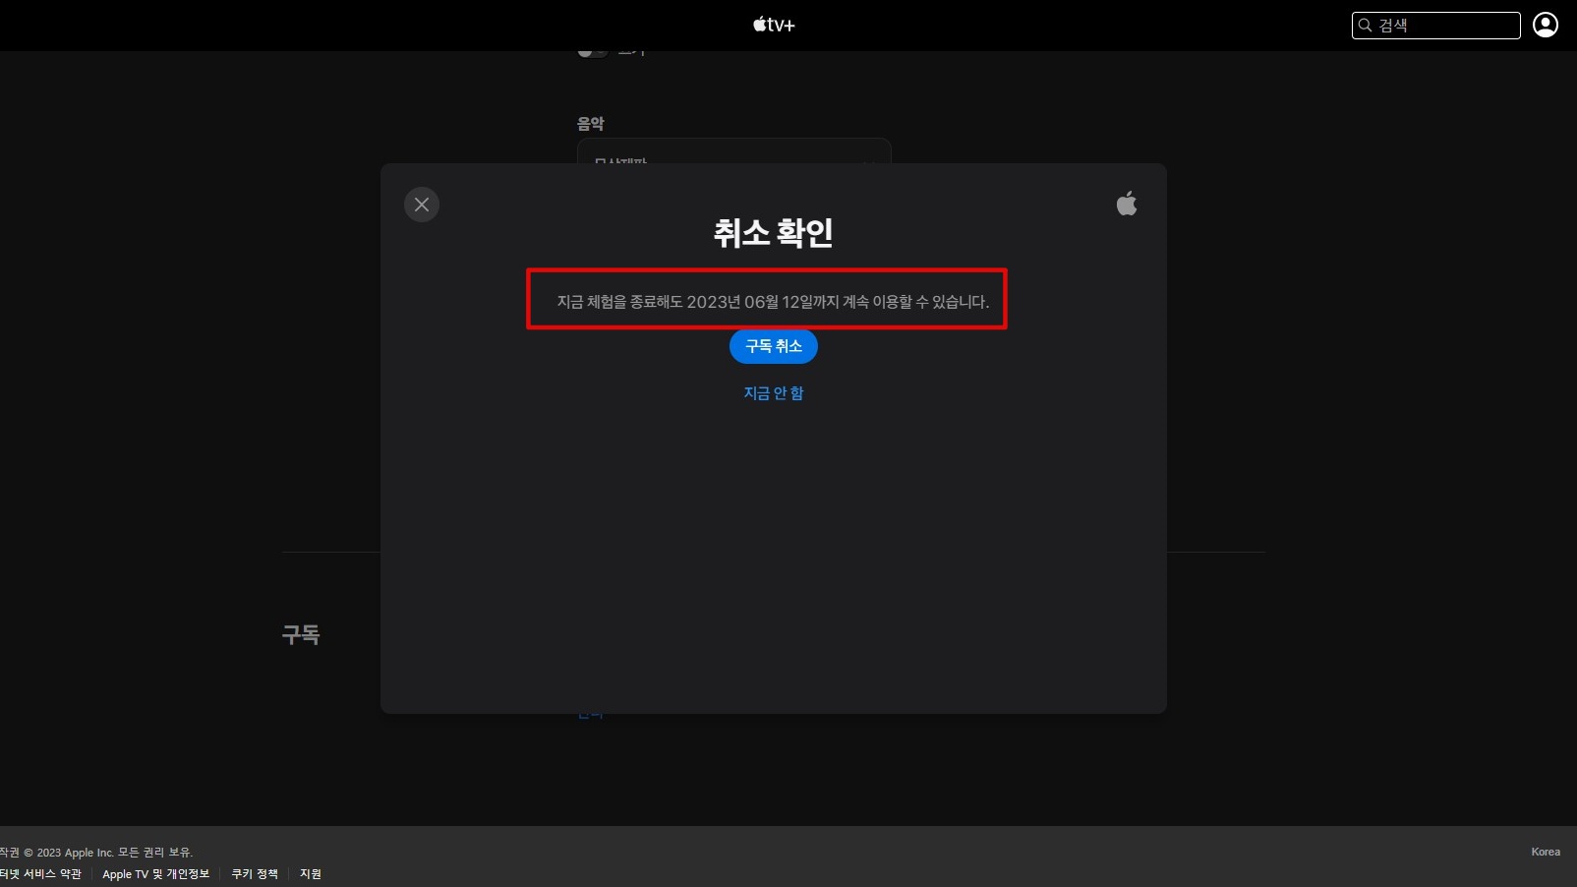Click the 구독 section heading

301,635
